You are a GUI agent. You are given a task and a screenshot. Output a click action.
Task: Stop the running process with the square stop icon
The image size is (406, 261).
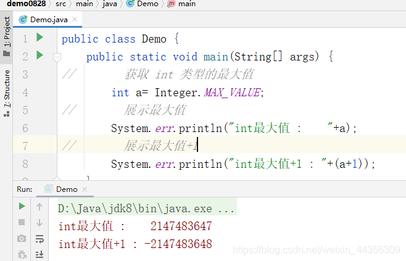pos(22,222)
